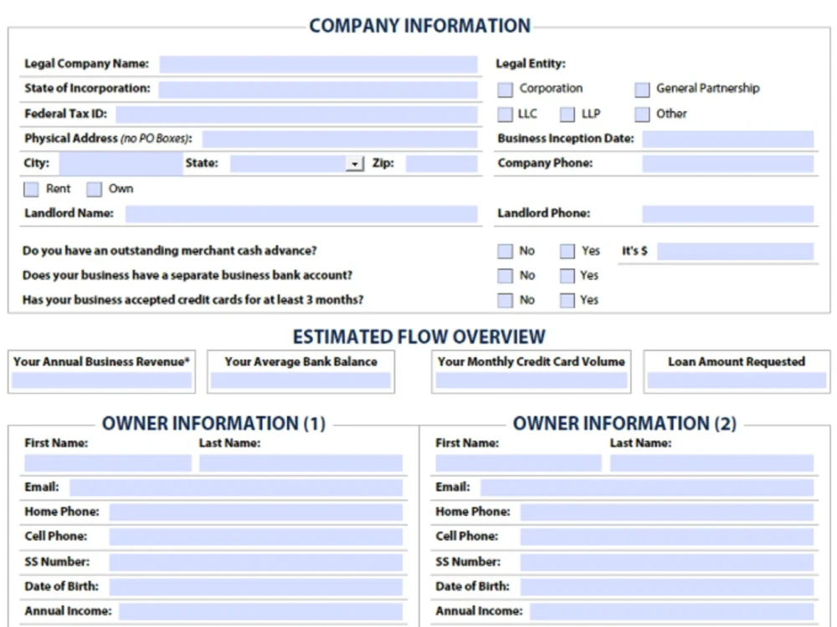Focus Owner 1 SS Number field
837x627 pixels.
pos(256,562)
